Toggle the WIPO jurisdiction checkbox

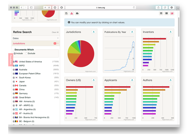point(14,66)
